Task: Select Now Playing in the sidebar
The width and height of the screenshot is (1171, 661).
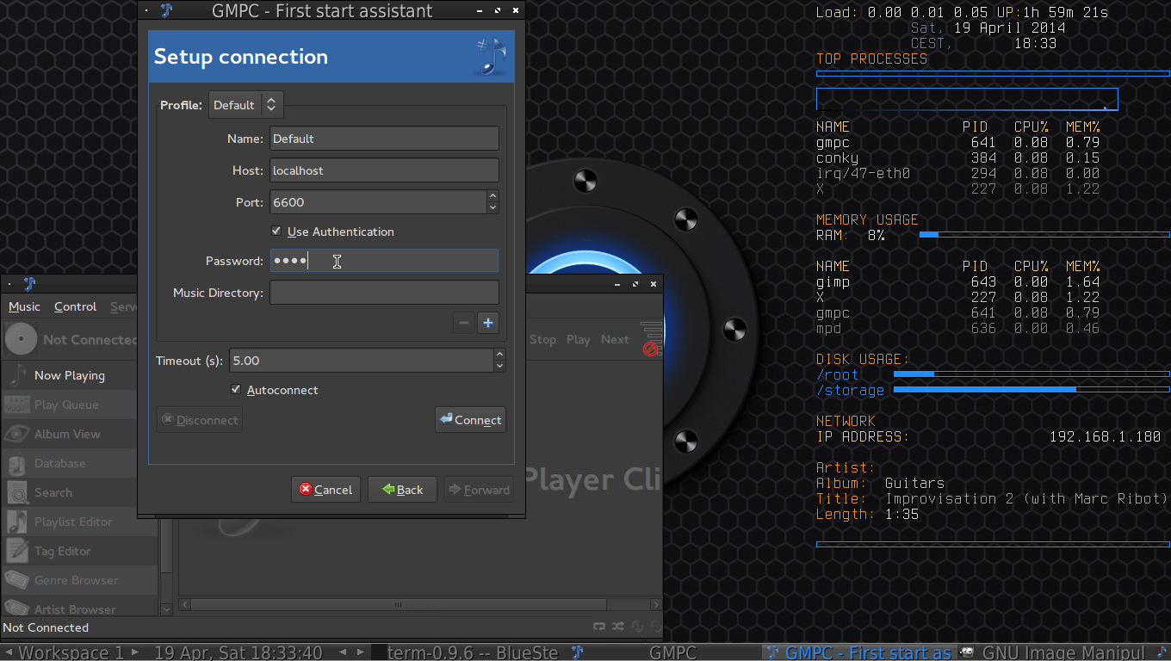Action: 70,375
